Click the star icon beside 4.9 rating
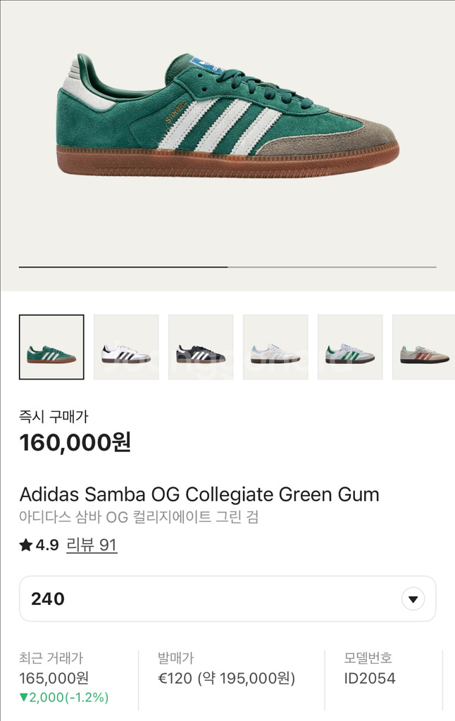 click(26, 545)
